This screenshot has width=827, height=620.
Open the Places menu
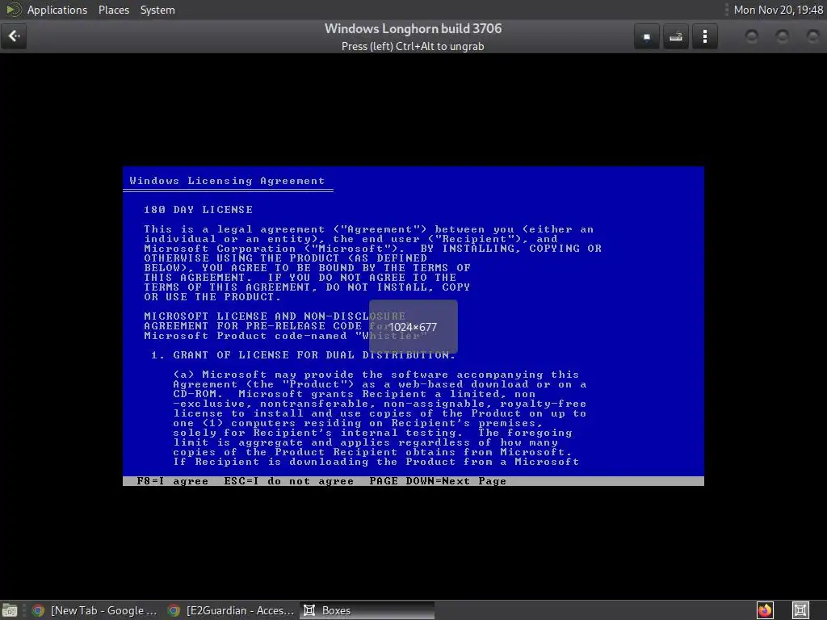(114, 10)
